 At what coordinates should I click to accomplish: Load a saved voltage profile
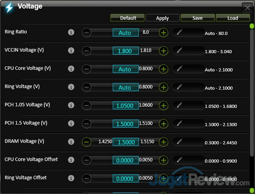point(233,18)
